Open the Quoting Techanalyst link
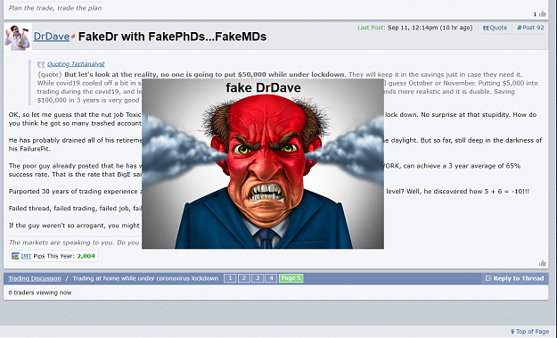The height and width of the screenshot is (338, 557). pos(76,64)
